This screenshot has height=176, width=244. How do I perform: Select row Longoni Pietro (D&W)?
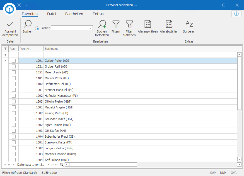[123, 148]
